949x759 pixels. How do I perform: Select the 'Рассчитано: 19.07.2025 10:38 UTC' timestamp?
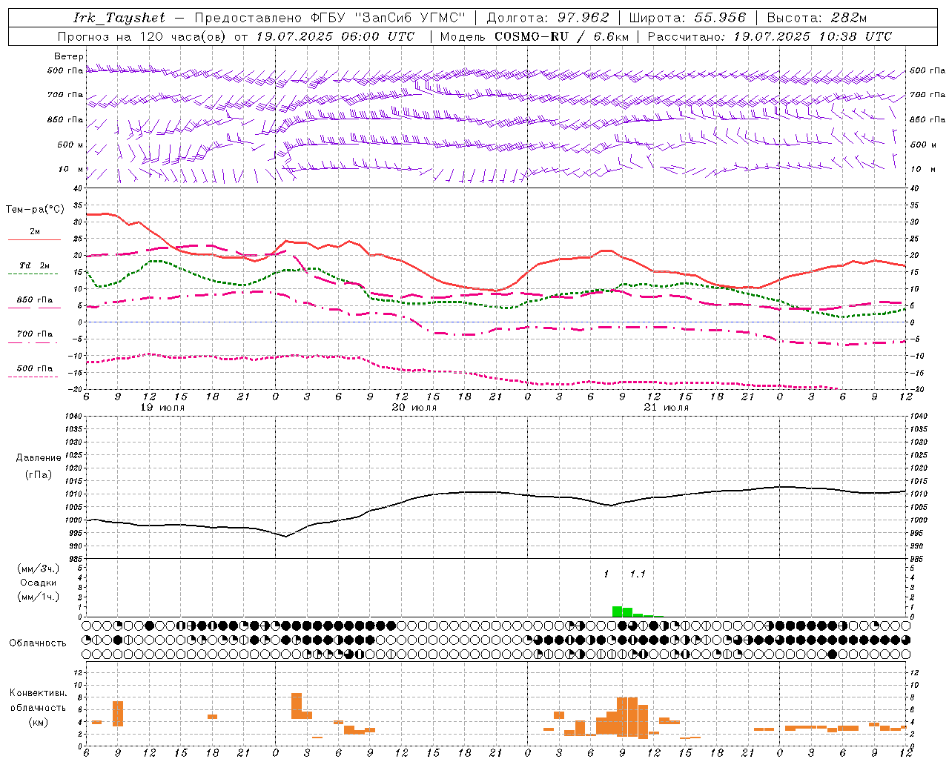(x=770, y=36)
